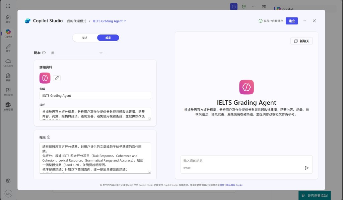Image resolution: width=343 pixels, height=200 pixels.
Task: Click the 建立 create button
Action: coord(292,21)
